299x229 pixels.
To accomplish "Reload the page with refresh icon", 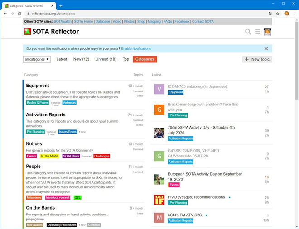I will click(19, 14).
